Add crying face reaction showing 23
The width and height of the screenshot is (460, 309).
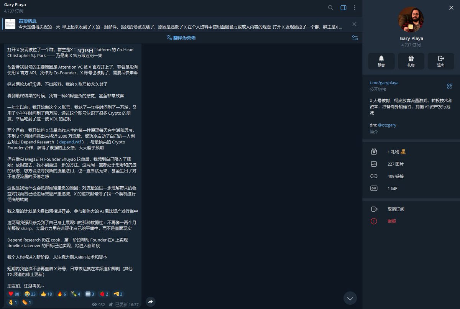30,294
